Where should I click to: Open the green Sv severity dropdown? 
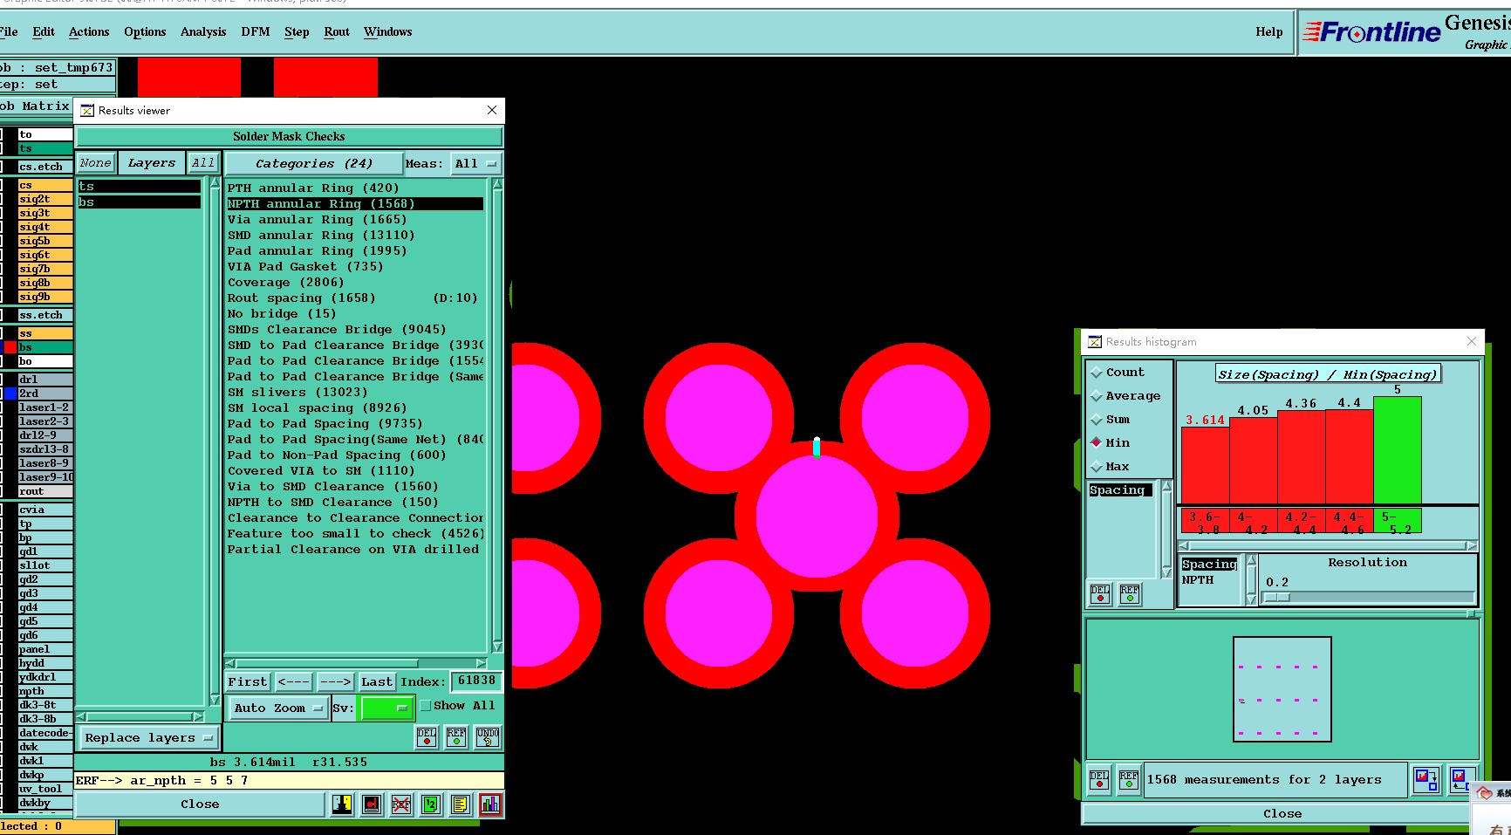[x=386, y=708]
